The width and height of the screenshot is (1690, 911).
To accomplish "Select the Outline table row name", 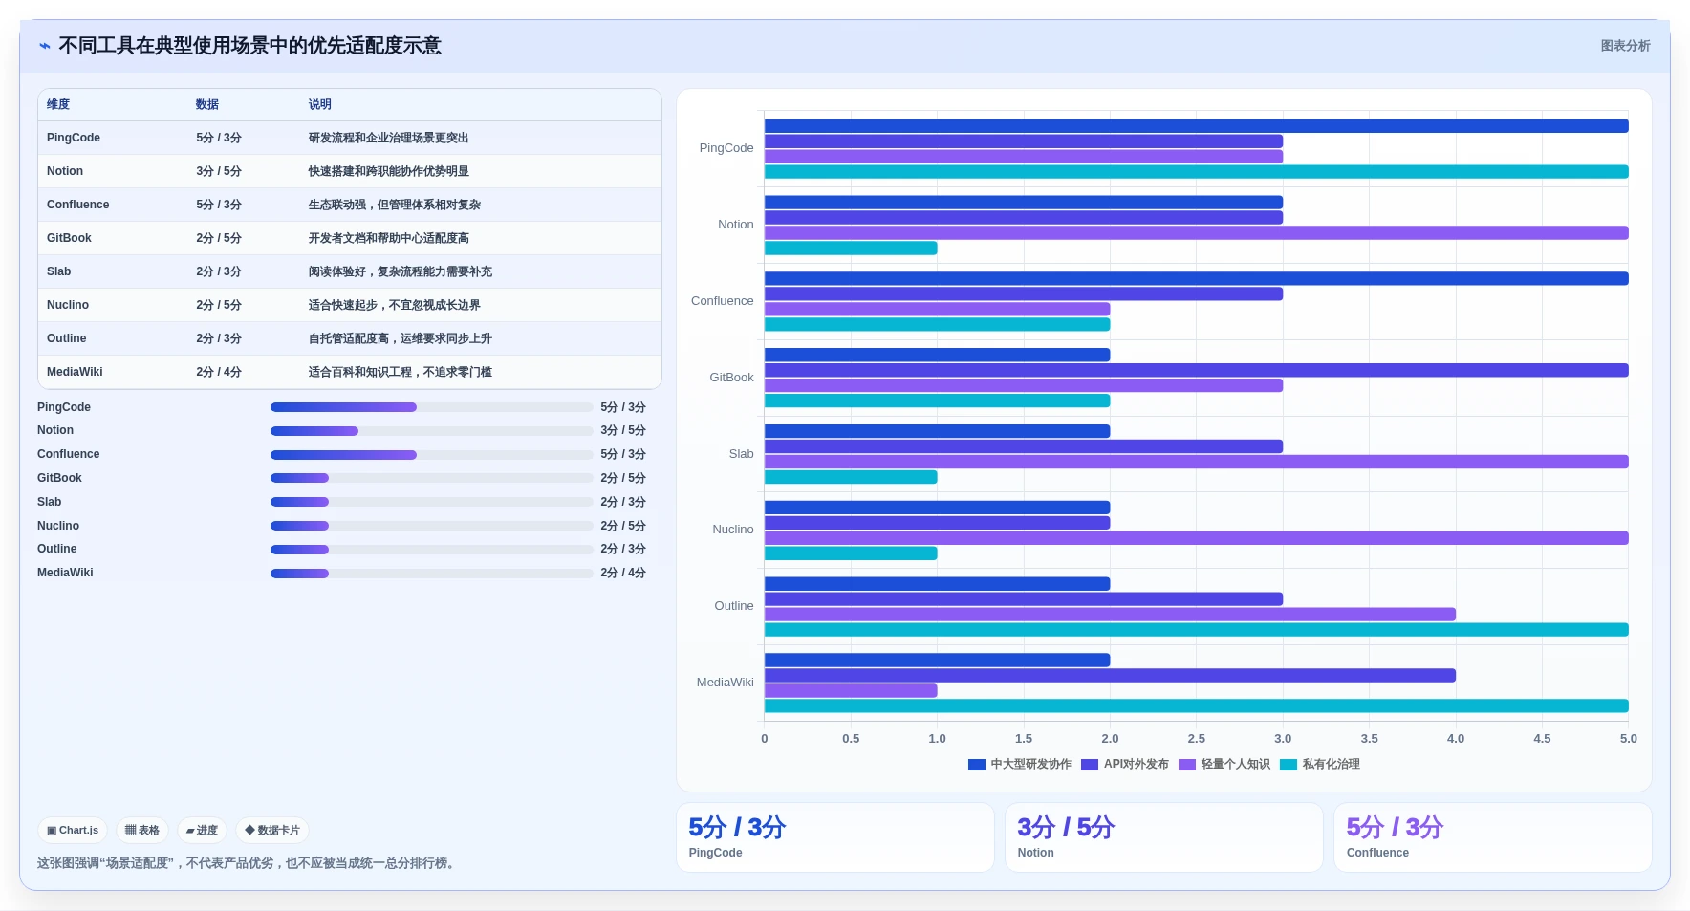I will pos(67,338).
